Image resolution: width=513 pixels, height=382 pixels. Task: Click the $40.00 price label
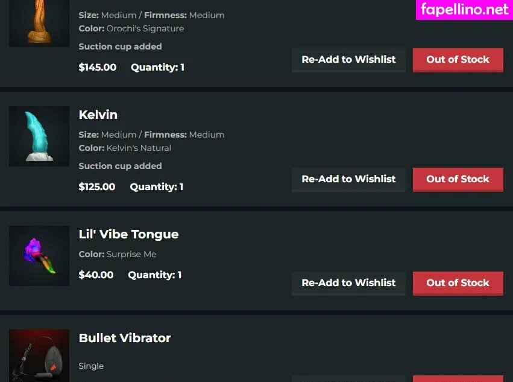(96, 275)
